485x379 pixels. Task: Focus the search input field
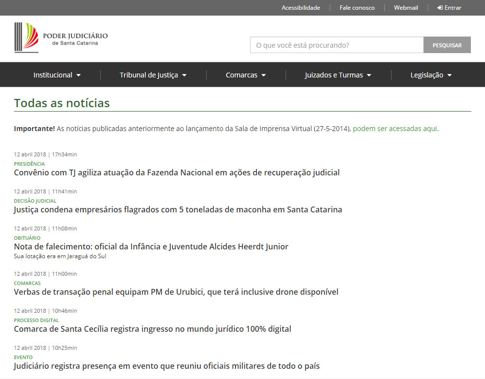click(x=336, y=45)
